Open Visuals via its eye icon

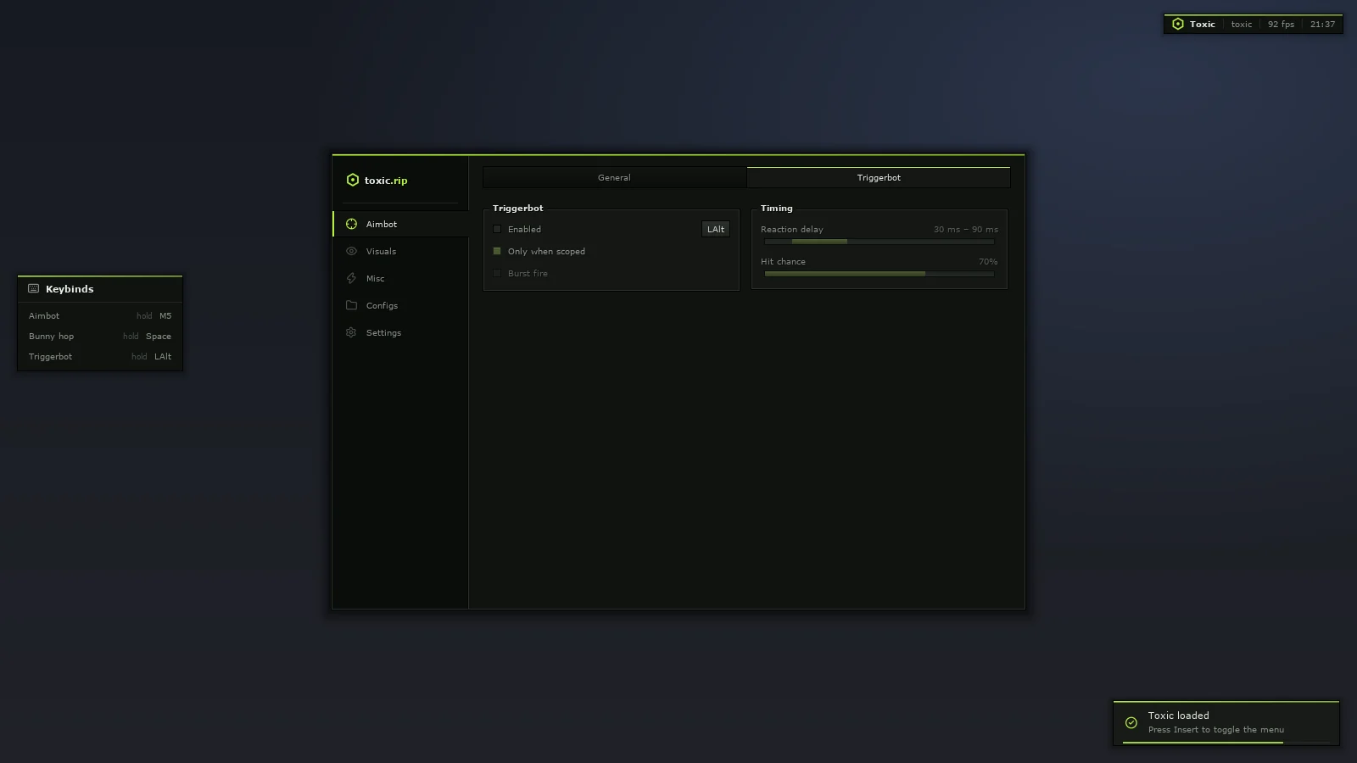point(351,251)
